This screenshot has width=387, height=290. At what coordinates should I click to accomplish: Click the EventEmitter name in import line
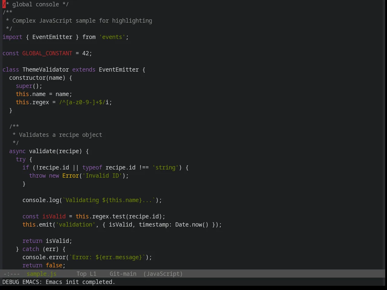(52, 37)
